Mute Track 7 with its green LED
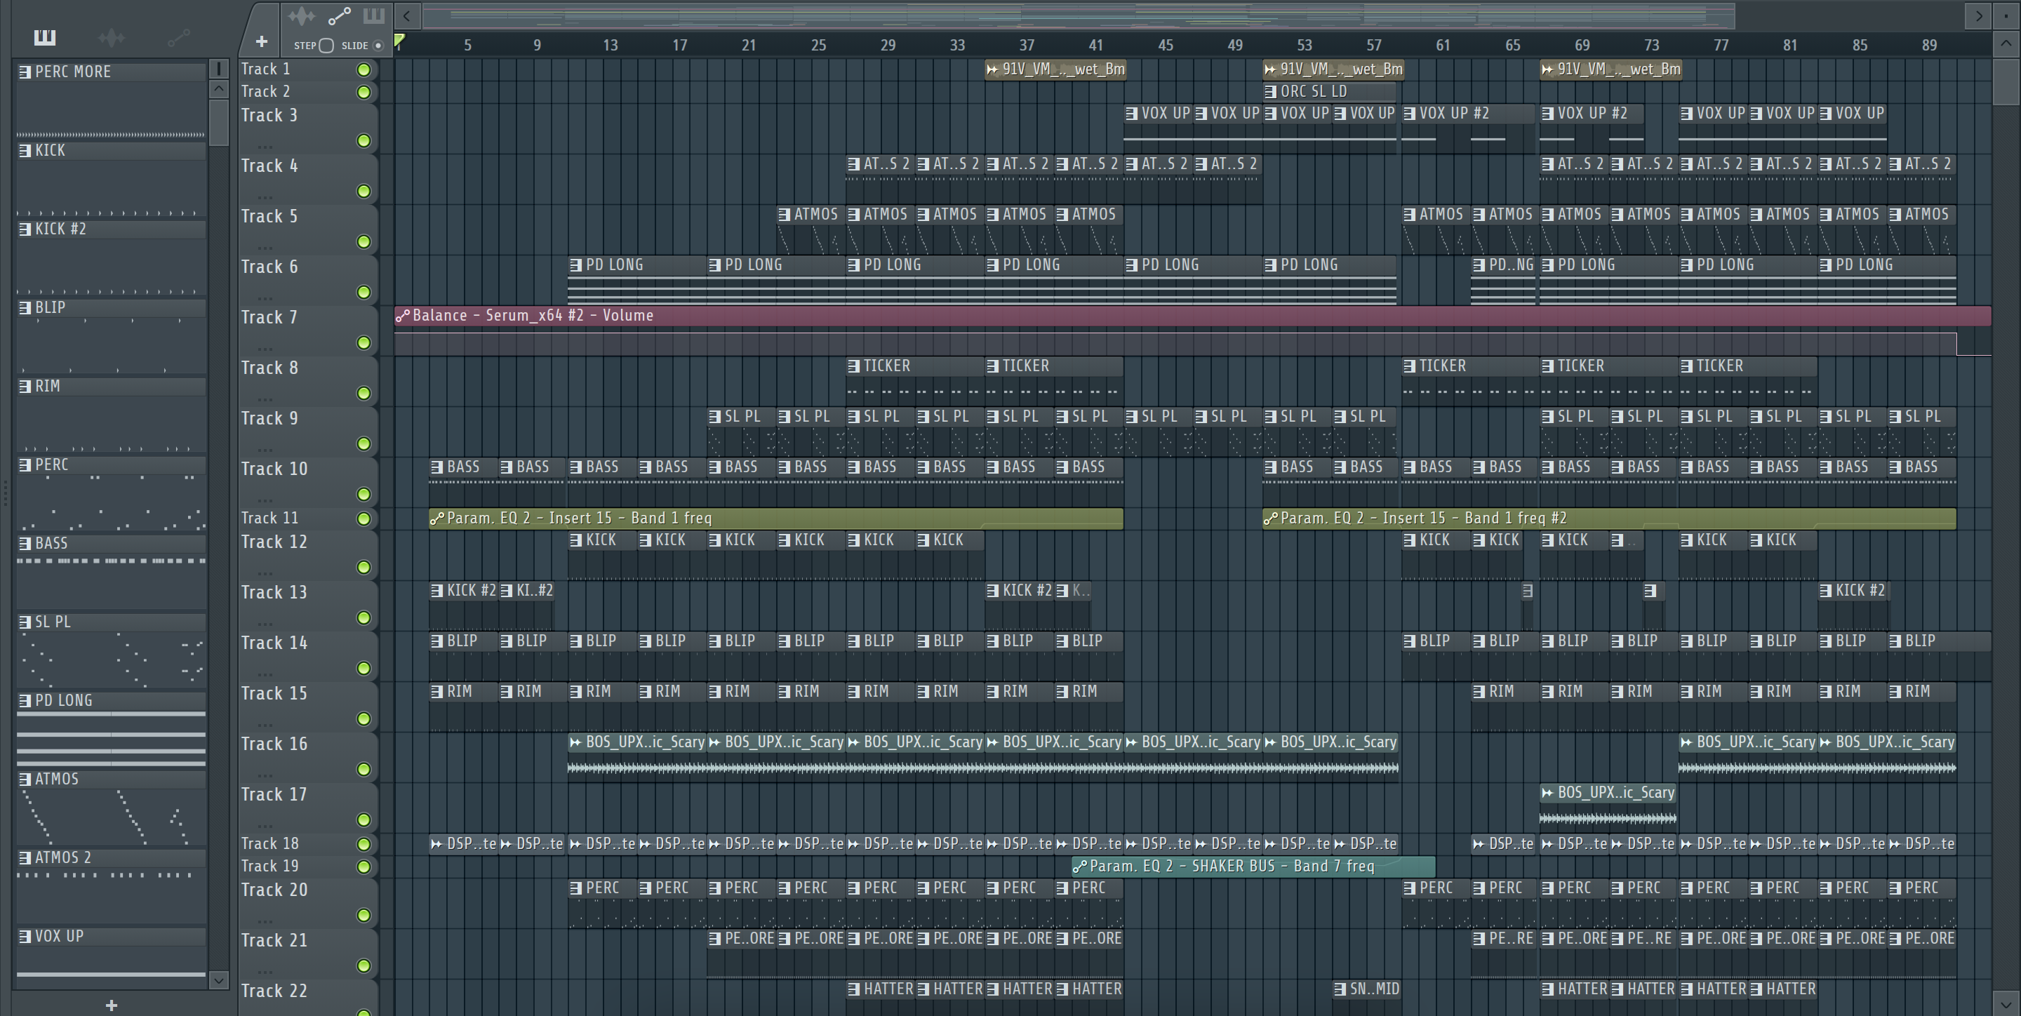The width and height of the screenshot is (2021, 1016). tap(364, 343)
